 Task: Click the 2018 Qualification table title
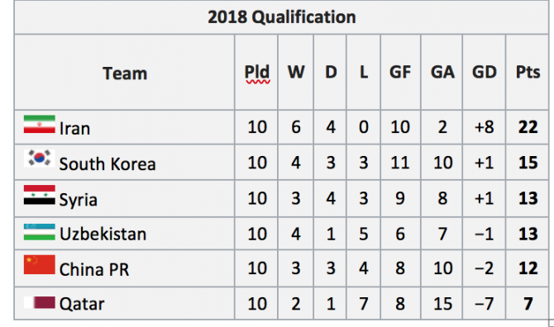coord(282,17)
